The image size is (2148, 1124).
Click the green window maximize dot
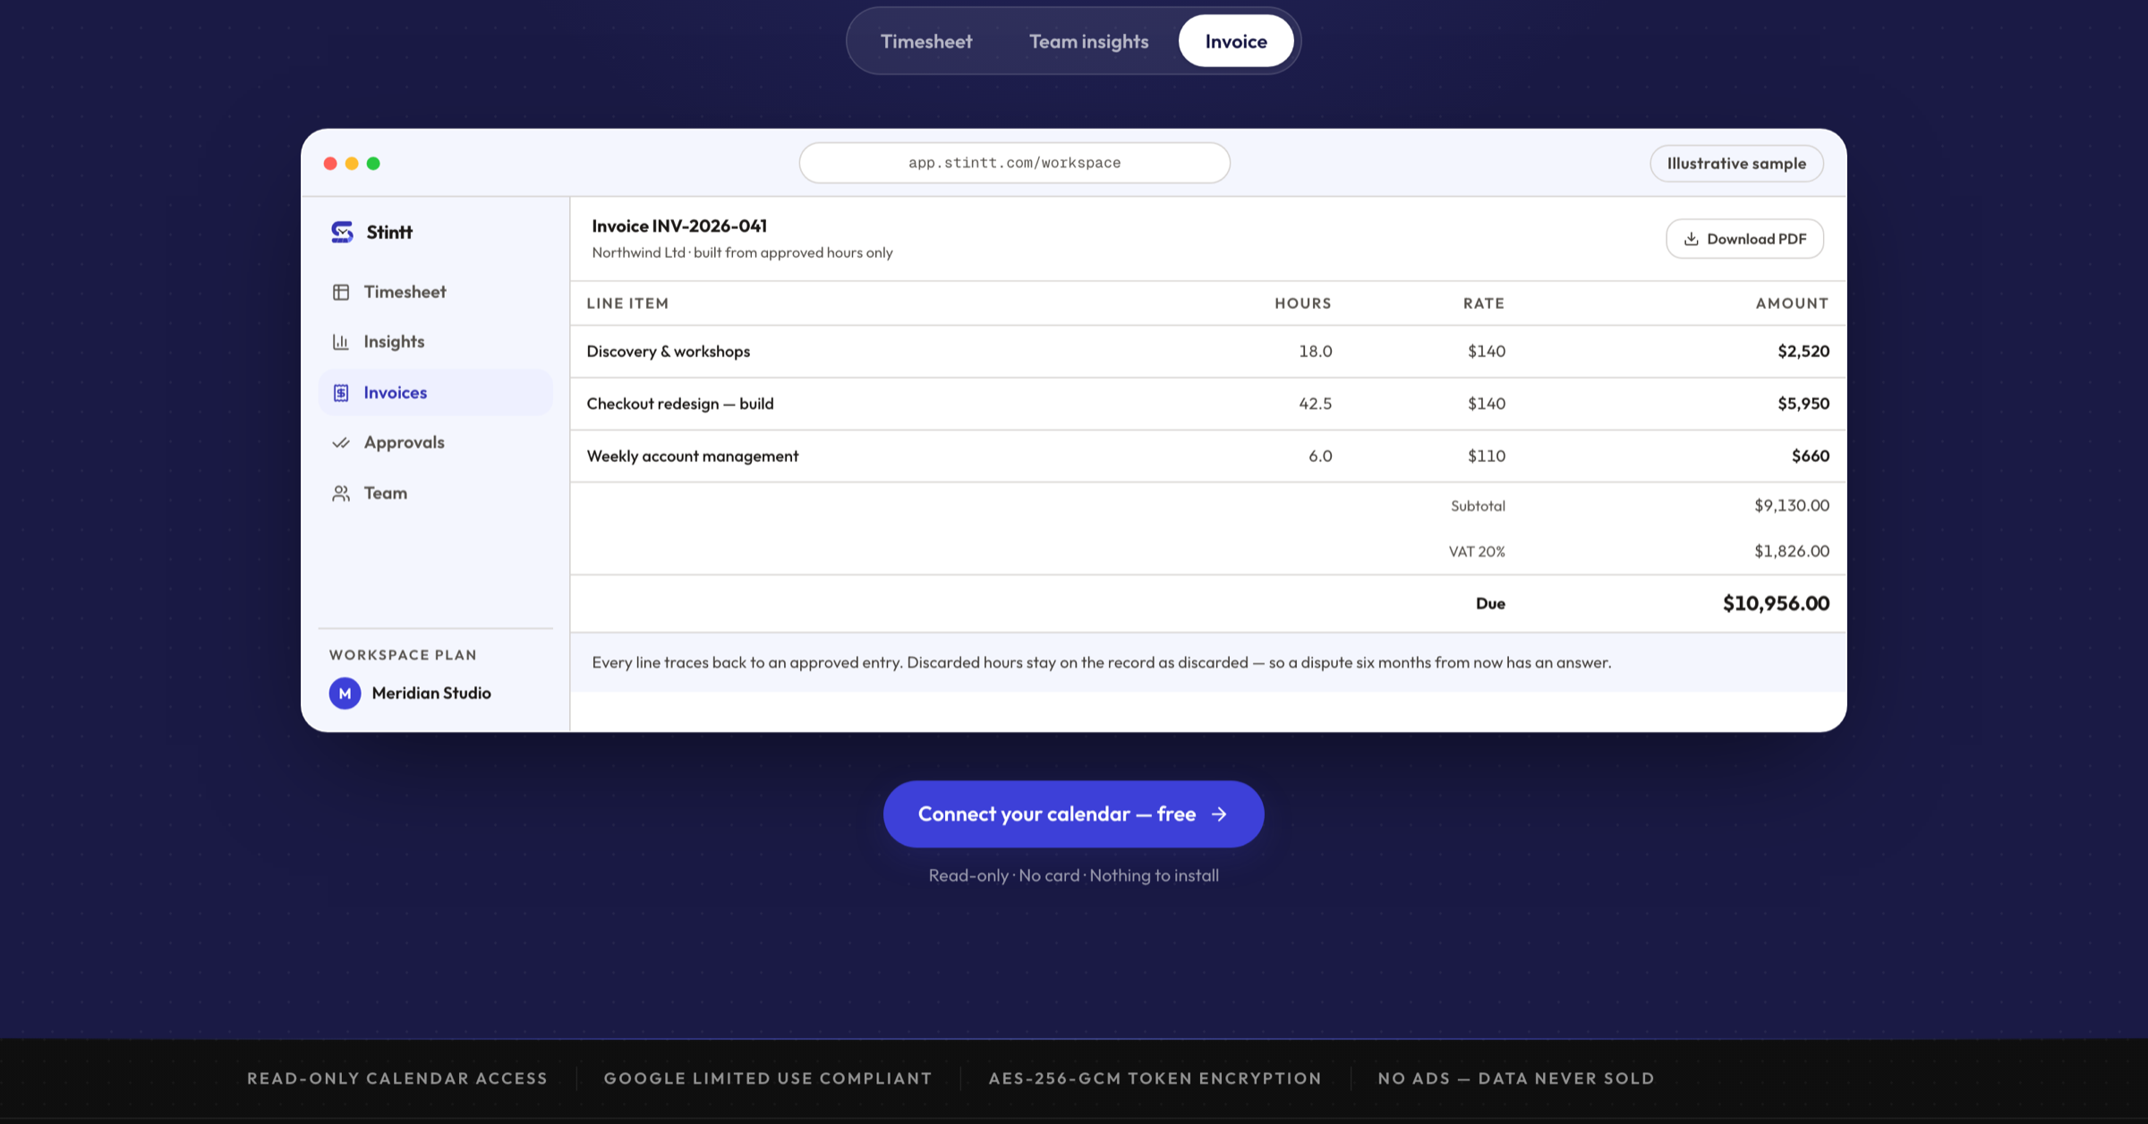tap(373, 163)
